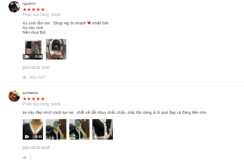Click nguotrcv's profile avatar
This screenshot has width=244, height=162.
click(x=14, y=7)
